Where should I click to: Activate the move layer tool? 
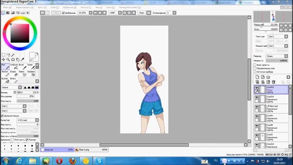coord(3,60)
